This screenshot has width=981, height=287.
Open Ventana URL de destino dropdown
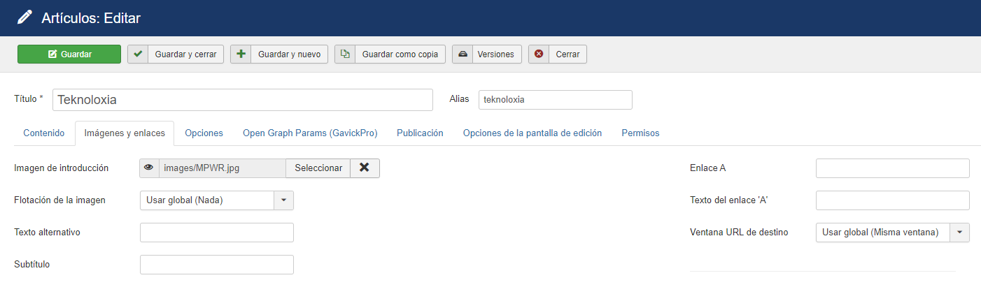click(893, 233)
